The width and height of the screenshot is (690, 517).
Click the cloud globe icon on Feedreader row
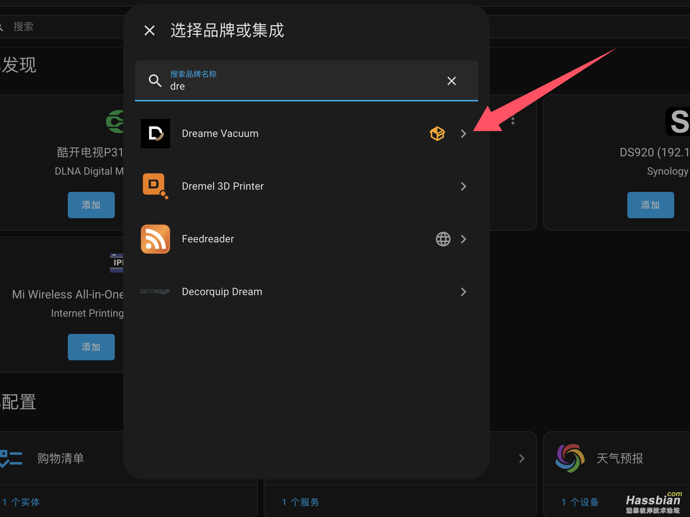coord(443,239)
